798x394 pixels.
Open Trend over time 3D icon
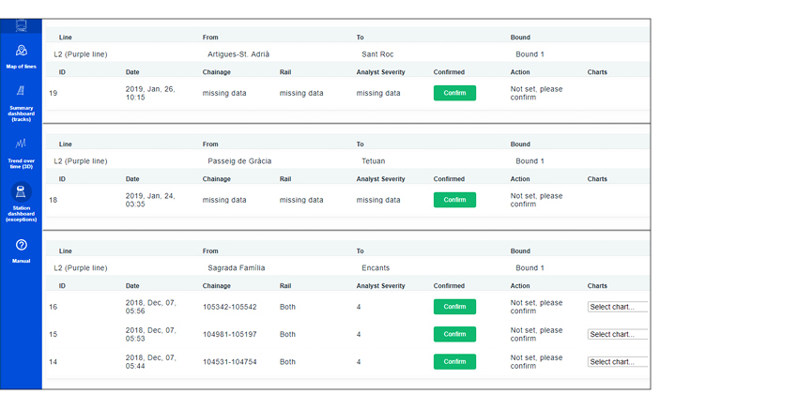pos(22,144)
